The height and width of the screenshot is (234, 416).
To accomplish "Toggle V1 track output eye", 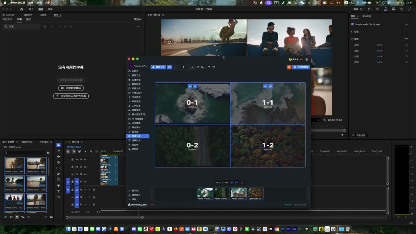I will click(x=85, y=182).
